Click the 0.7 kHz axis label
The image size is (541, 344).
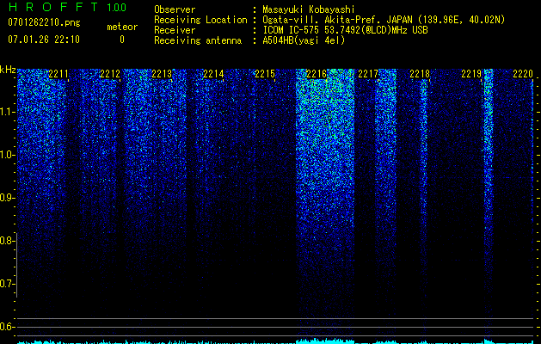7,284
